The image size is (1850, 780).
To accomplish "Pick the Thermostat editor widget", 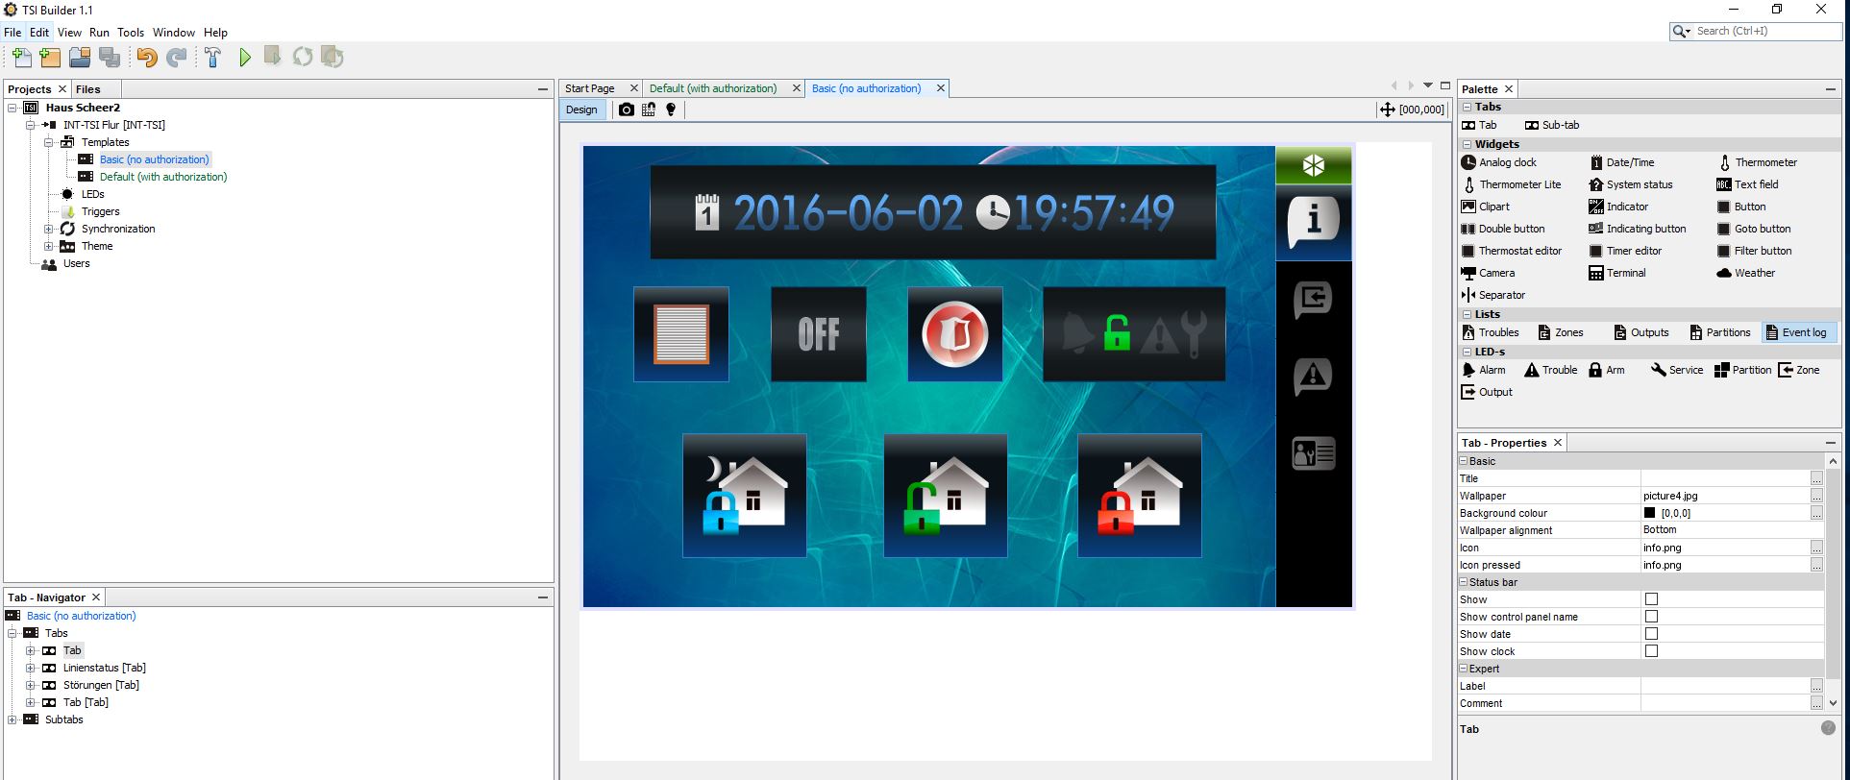I will (1519, 251).
